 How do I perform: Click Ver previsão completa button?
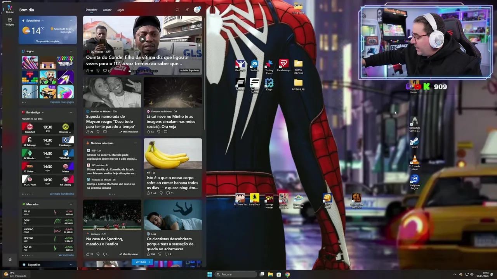click(48, 41)
